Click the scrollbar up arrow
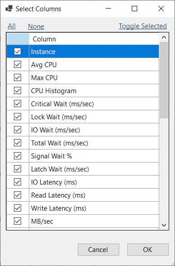 click(x=164, y=37)
